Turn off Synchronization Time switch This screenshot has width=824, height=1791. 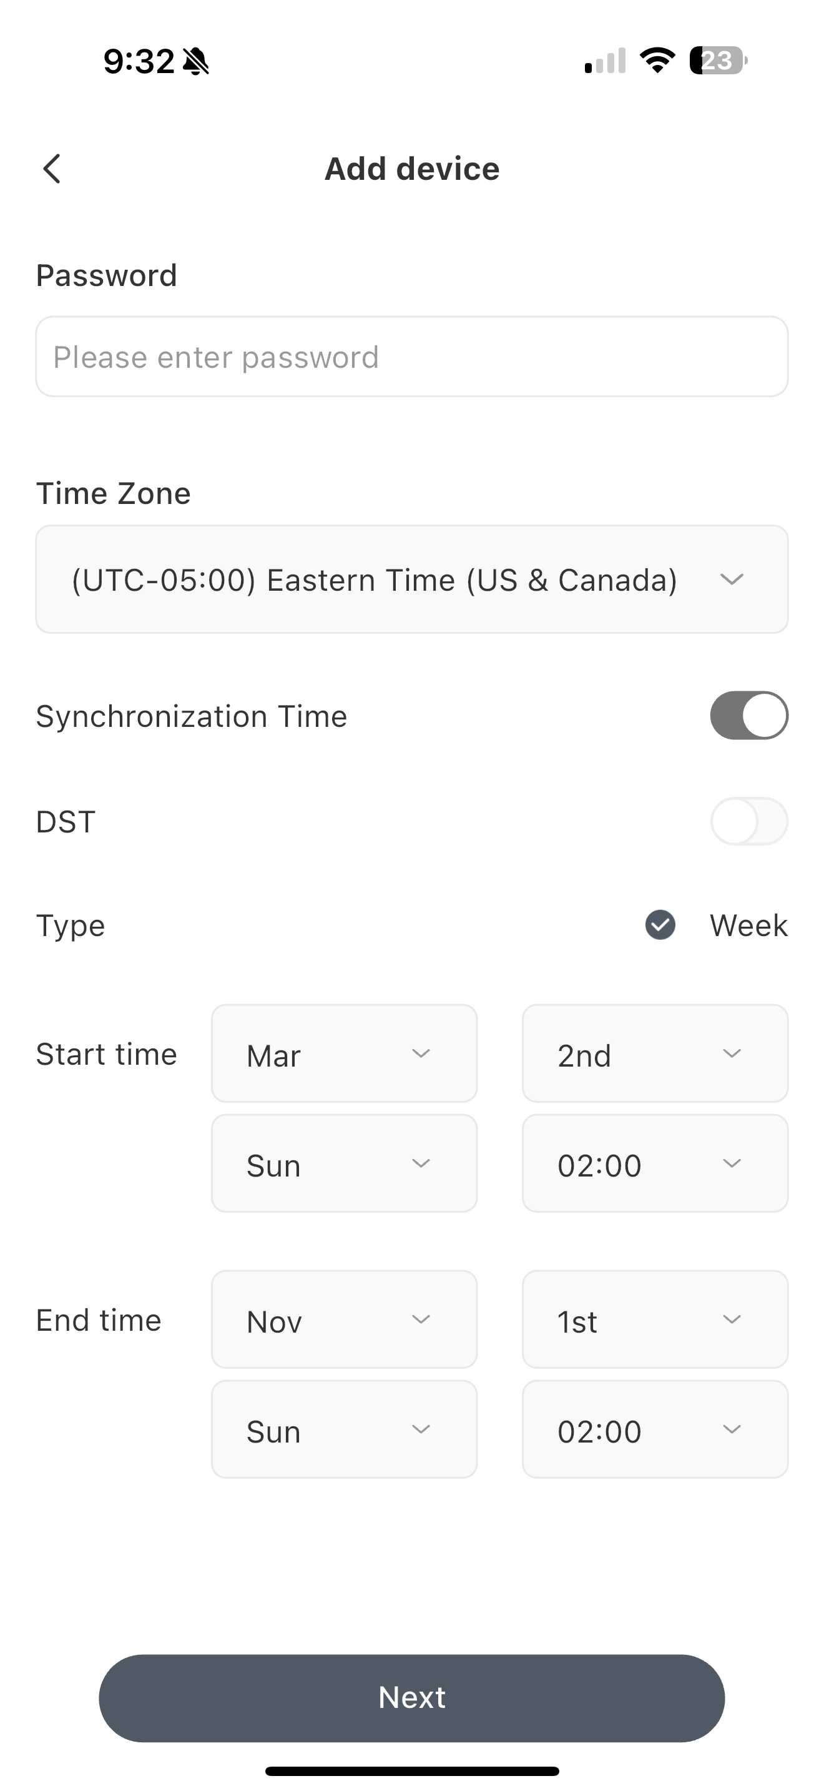(x=748, y=716)
